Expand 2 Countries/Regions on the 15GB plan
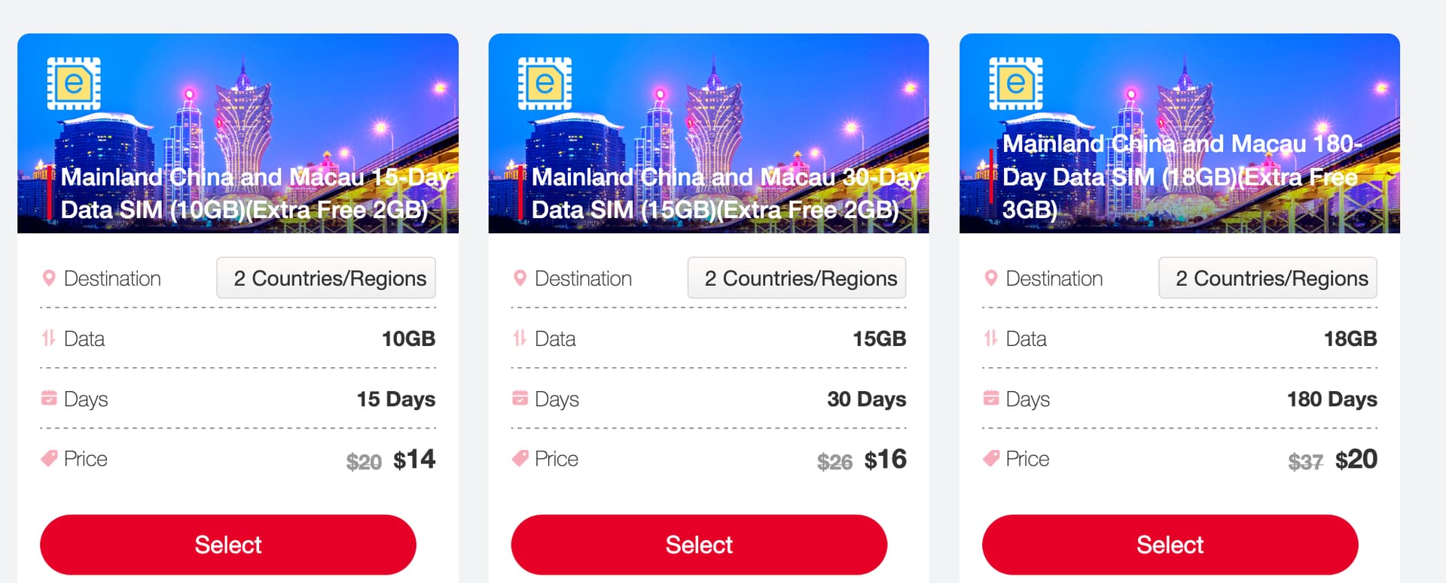 pos(797,278)
